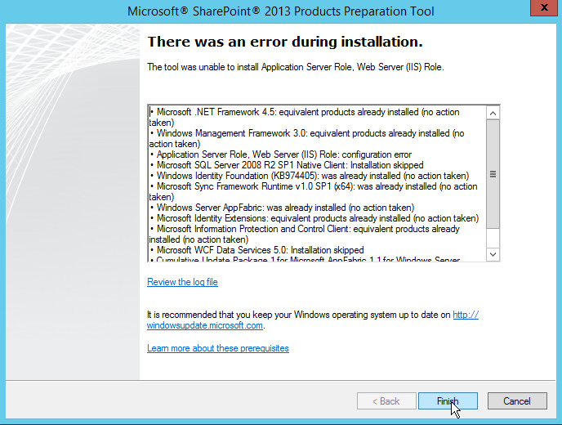Click the scrollbar thumb in results list

point(493,173)
